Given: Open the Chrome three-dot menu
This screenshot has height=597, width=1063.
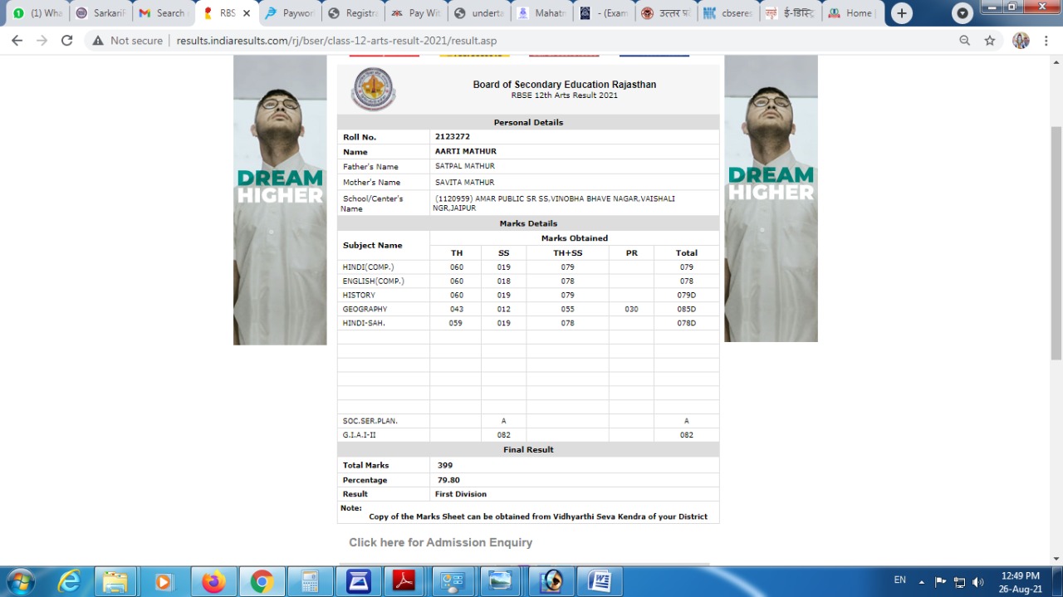Looking at the screenshot, I should pos(1047,40).
